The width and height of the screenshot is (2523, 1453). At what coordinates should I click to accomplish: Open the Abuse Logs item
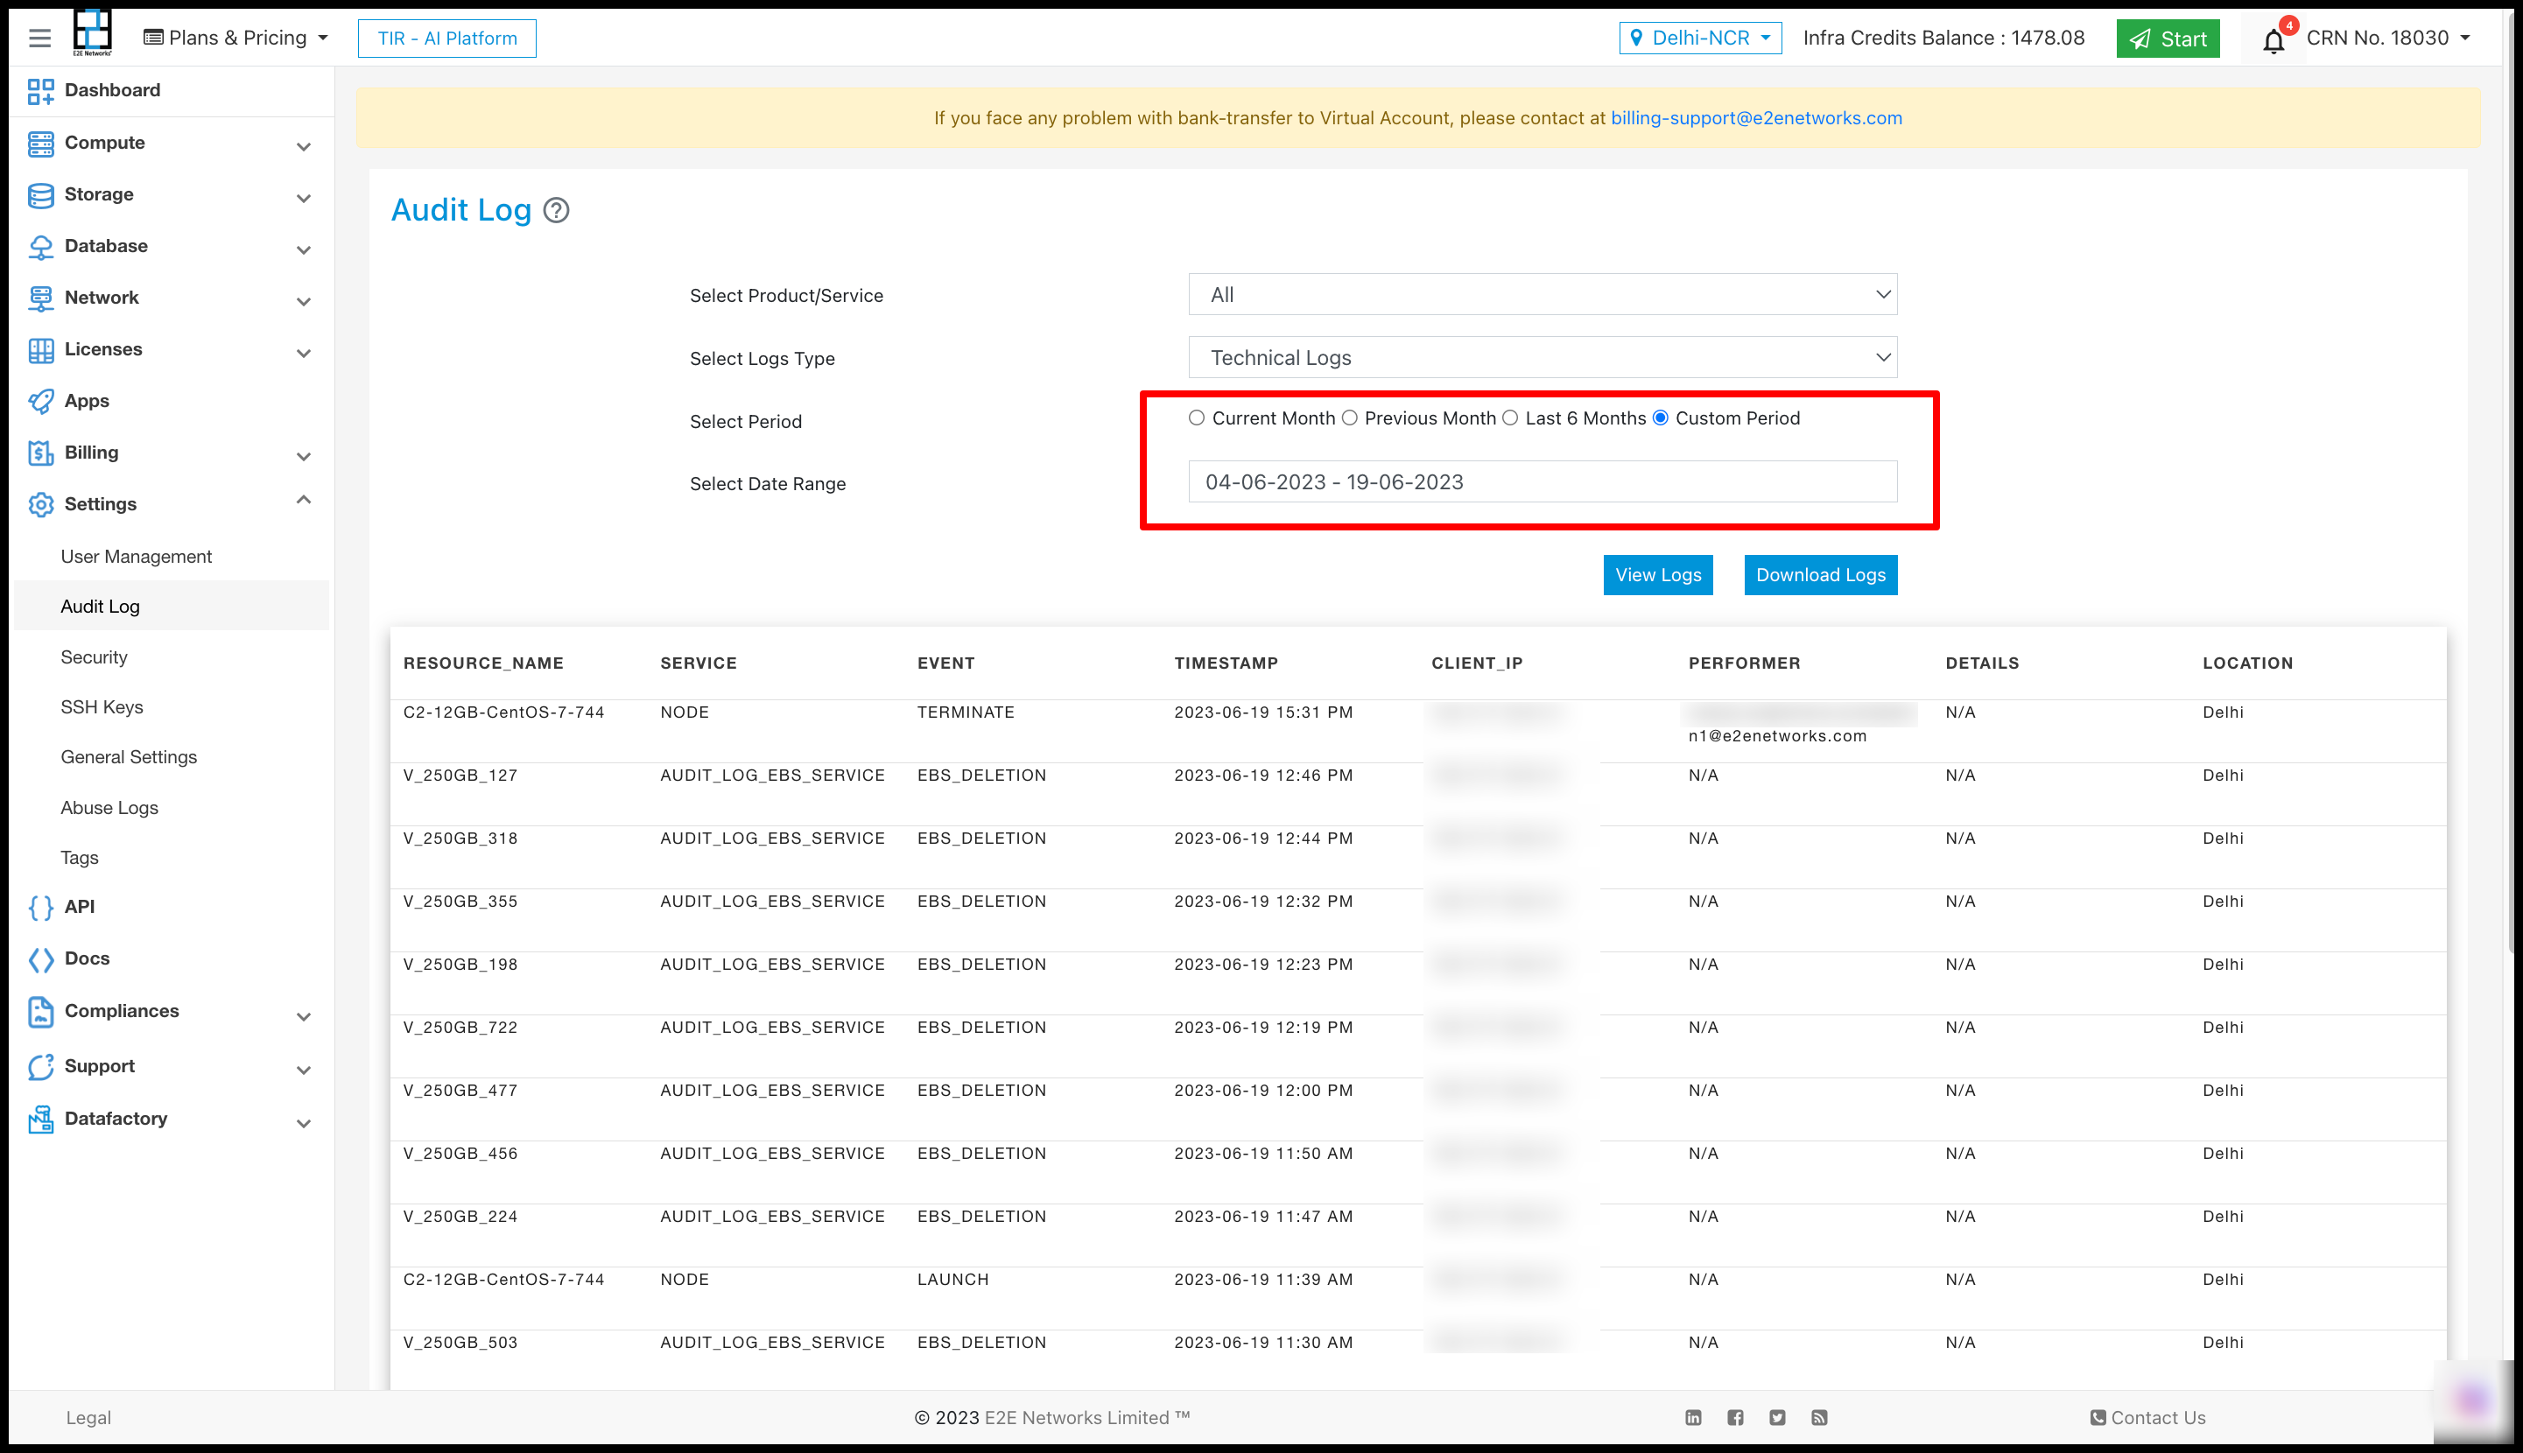109,807
